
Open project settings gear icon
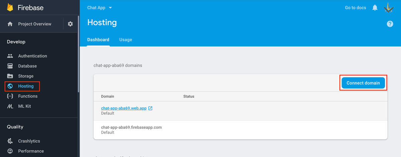[x=70, y=24]
